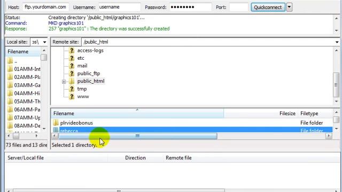Click the unknown-folder icon beside tmp
This screenshot has height=192, width=342.
(x=72, y=89)
